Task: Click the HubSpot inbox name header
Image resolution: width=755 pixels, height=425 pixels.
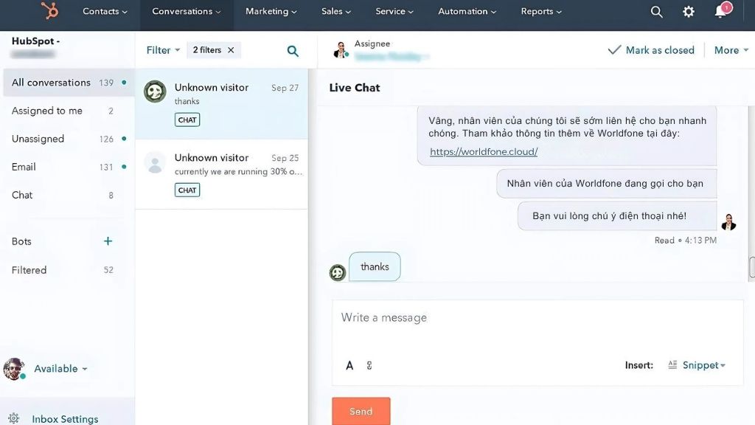Action: [35, 41]
